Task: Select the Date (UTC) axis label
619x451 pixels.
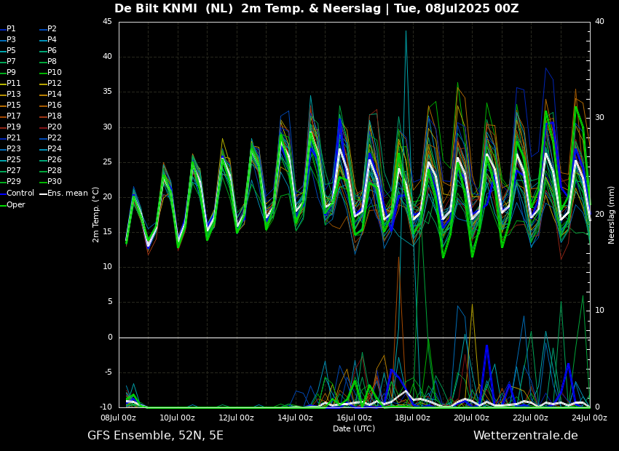Action: click(x=354, y=429)
